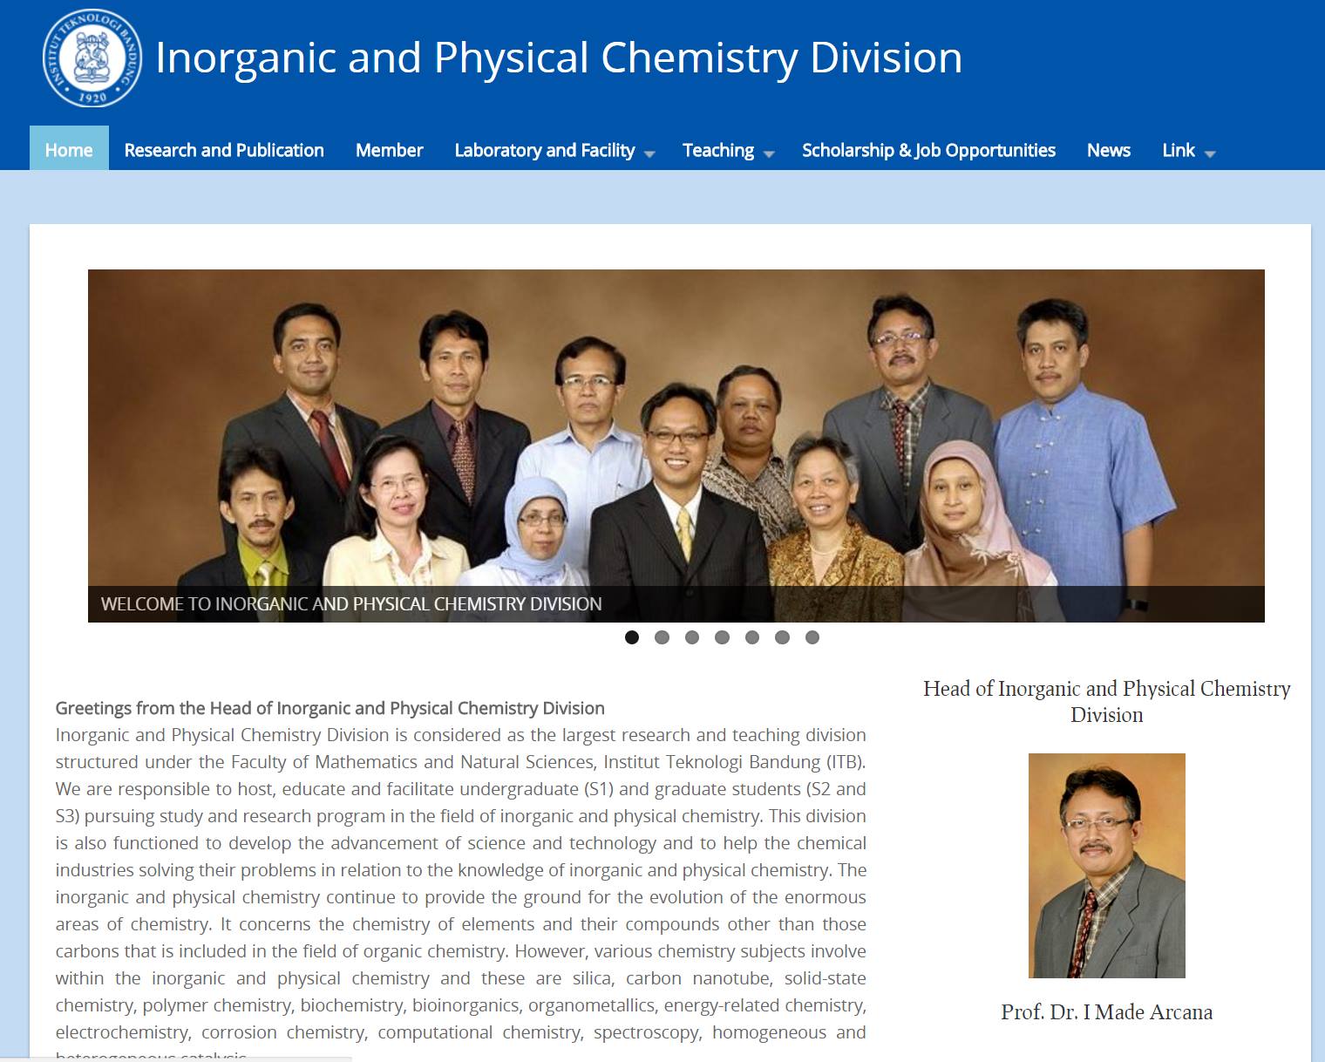
Task: Select the fifth slideshow dot
Action: pos(752,637)
